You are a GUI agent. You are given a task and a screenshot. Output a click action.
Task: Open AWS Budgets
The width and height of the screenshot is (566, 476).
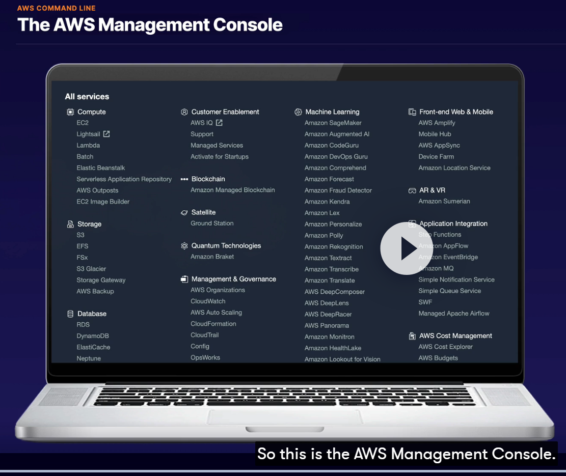pyautogui.click(x=438, y=358)
